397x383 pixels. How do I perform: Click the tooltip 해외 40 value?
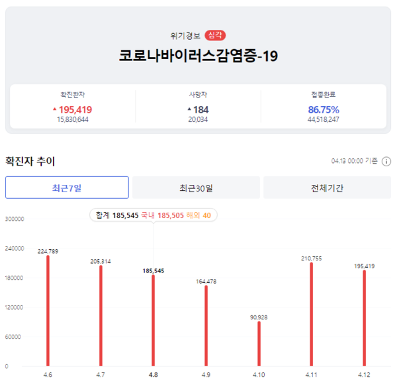198,215
